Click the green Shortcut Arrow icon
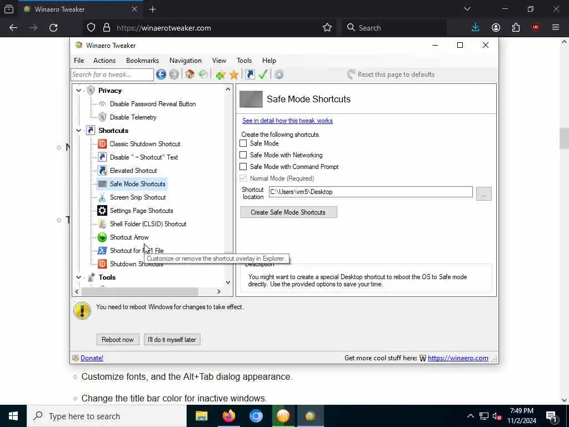The height and width of the screenshot is (427, 569). pos(102,237)
